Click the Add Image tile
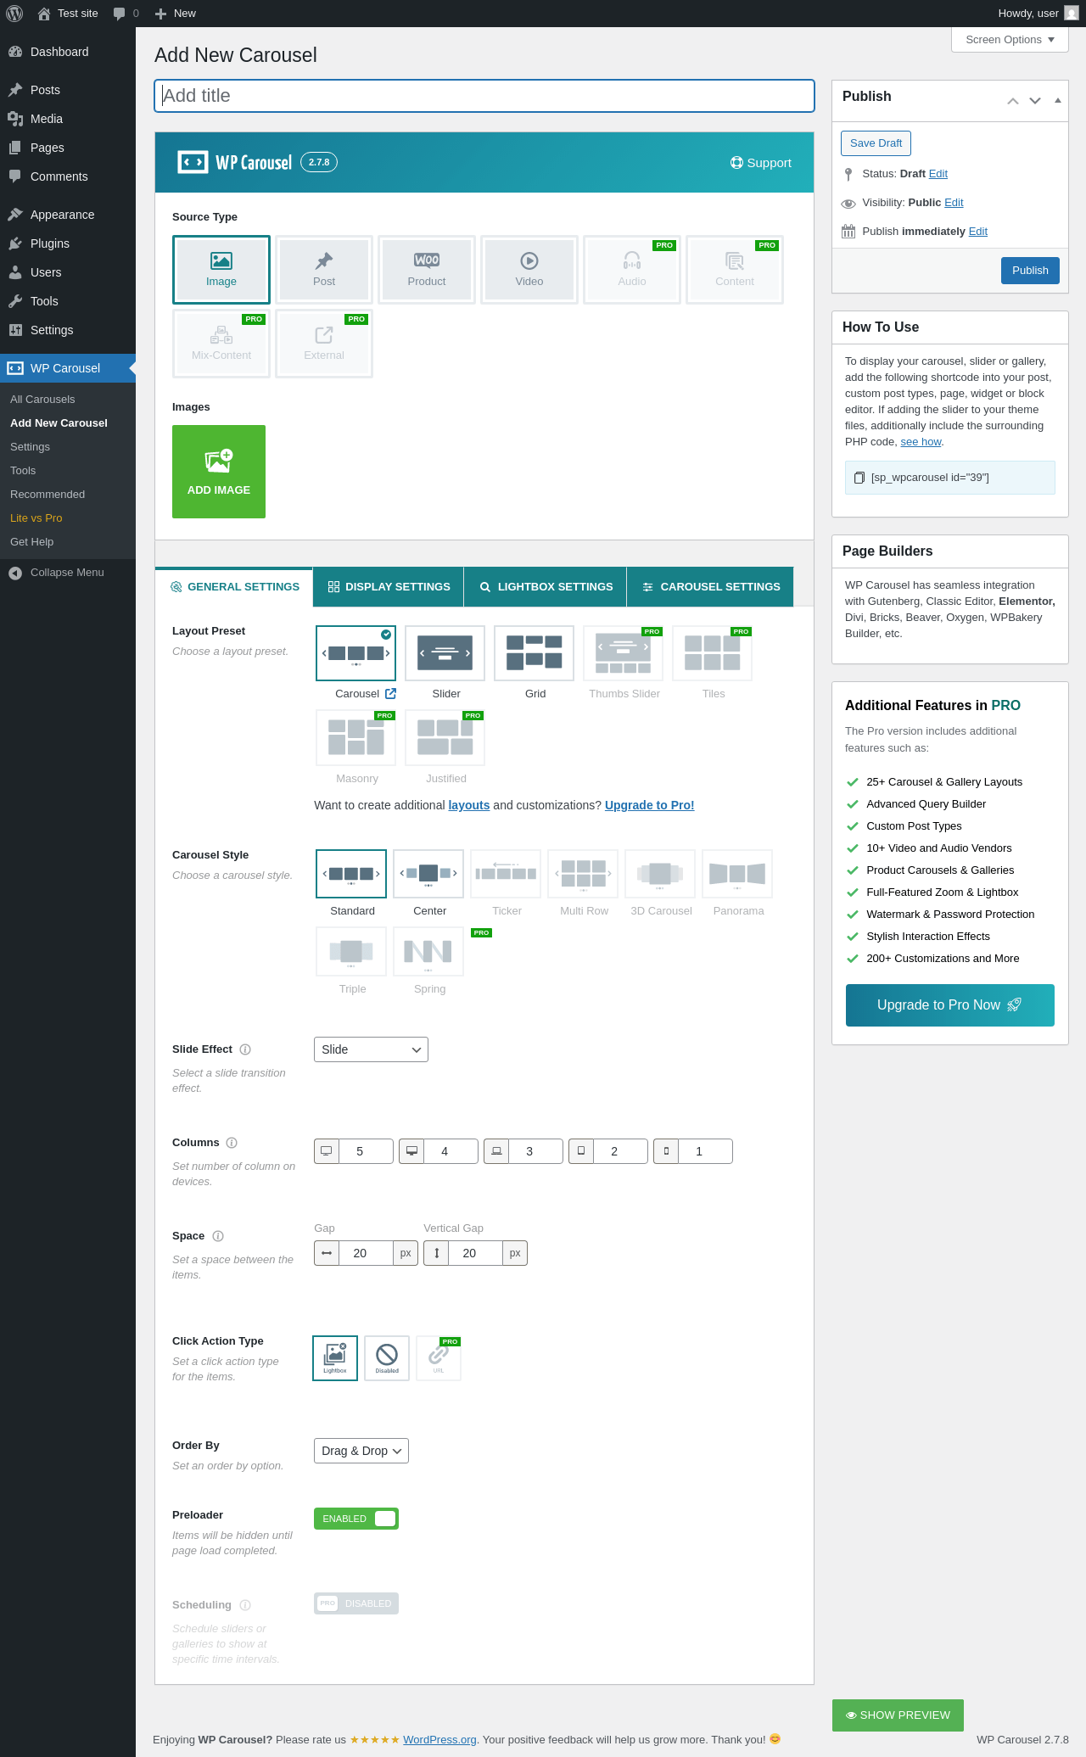Screen dimensions: 1086x1757 219,472
